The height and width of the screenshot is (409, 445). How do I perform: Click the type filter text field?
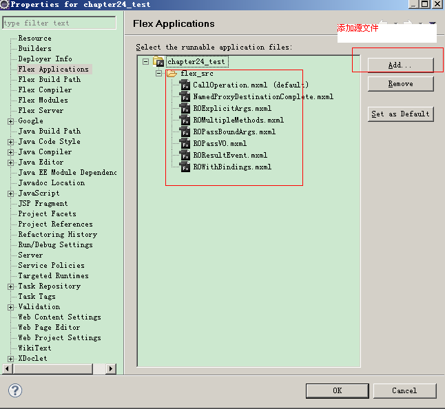[x=59, y=23]
